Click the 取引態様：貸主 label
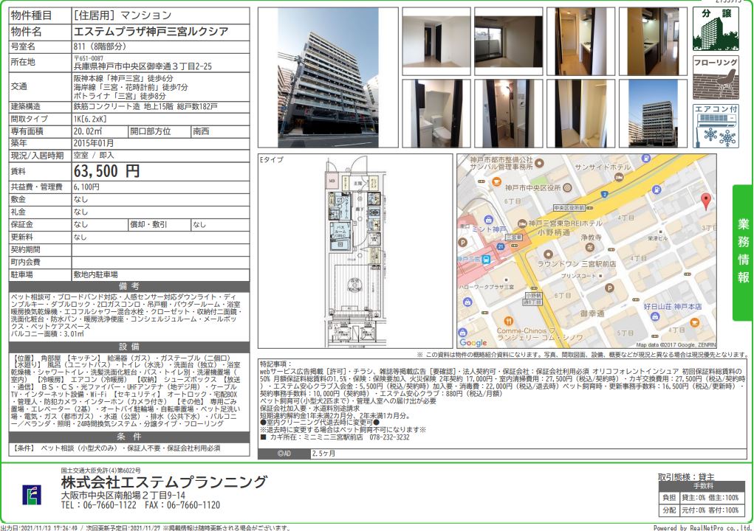This screenshot has width=754, height=531. [x=686, y=476]
